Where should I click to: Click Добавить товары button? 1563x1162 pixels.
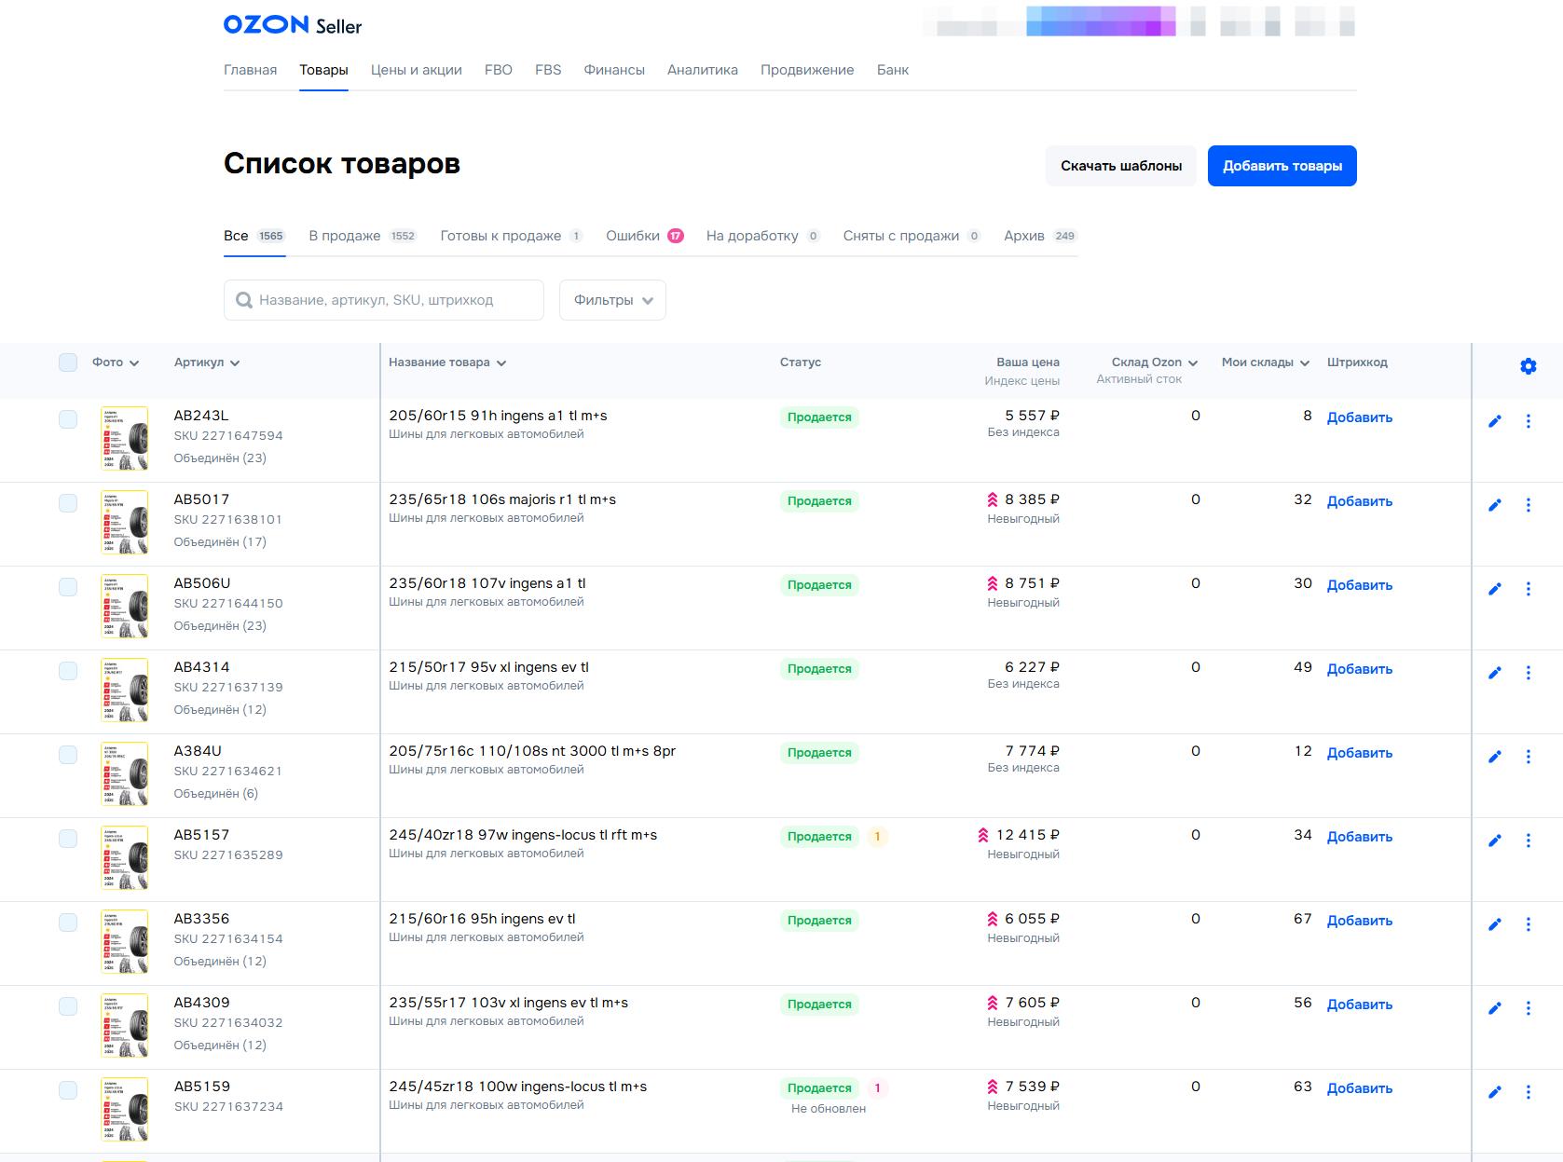pyautogui.click(x=1282, y=166)
